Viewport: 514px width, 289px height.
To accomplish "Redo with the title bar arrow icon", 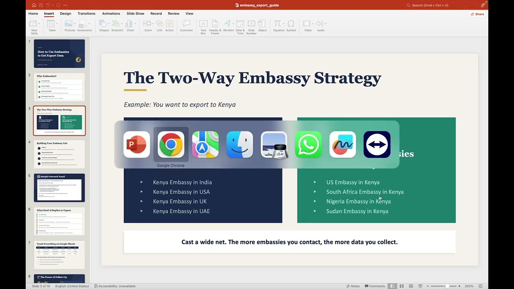I will coord(58,5).
